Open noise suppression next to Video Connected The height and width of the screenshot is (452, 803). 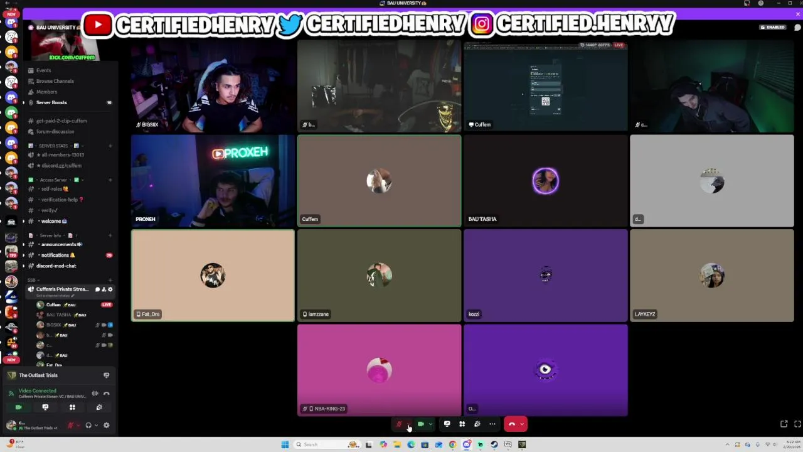95,394
